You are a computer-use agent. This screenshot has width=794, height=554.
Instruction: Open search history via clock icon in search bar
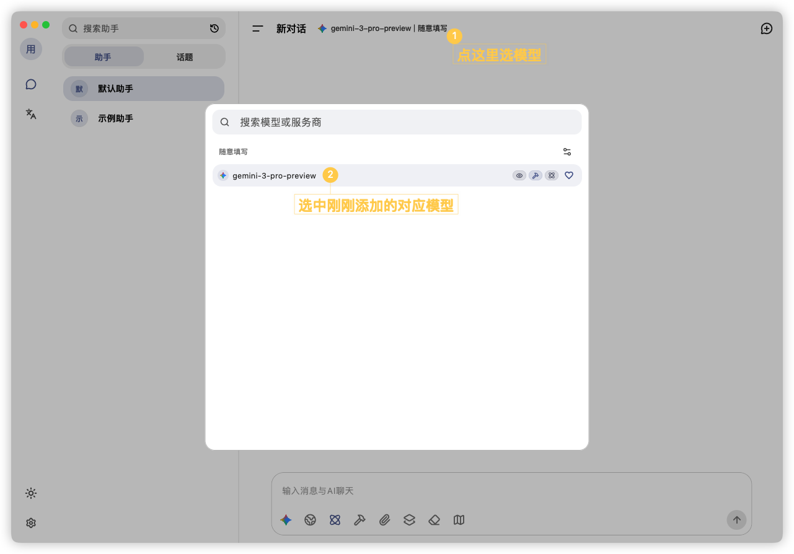214,28
